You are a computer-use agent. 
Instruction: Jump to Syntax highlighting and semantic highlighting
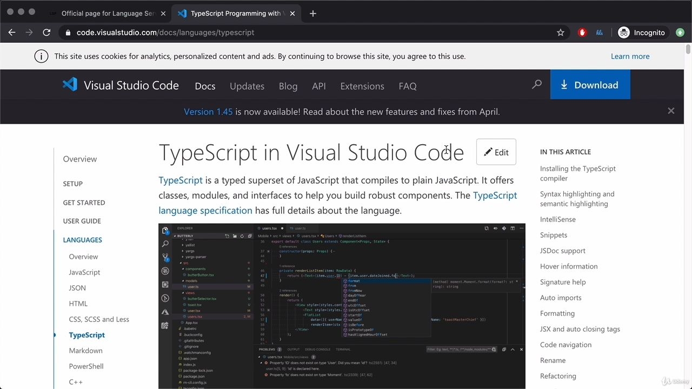pos(577,199)
